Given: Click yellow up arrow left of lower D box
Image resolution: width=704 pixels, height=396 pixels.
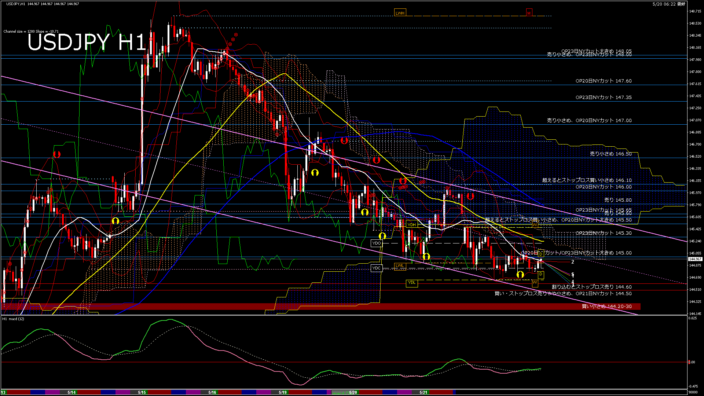Looking at the screenshot, I should (520, 274).
